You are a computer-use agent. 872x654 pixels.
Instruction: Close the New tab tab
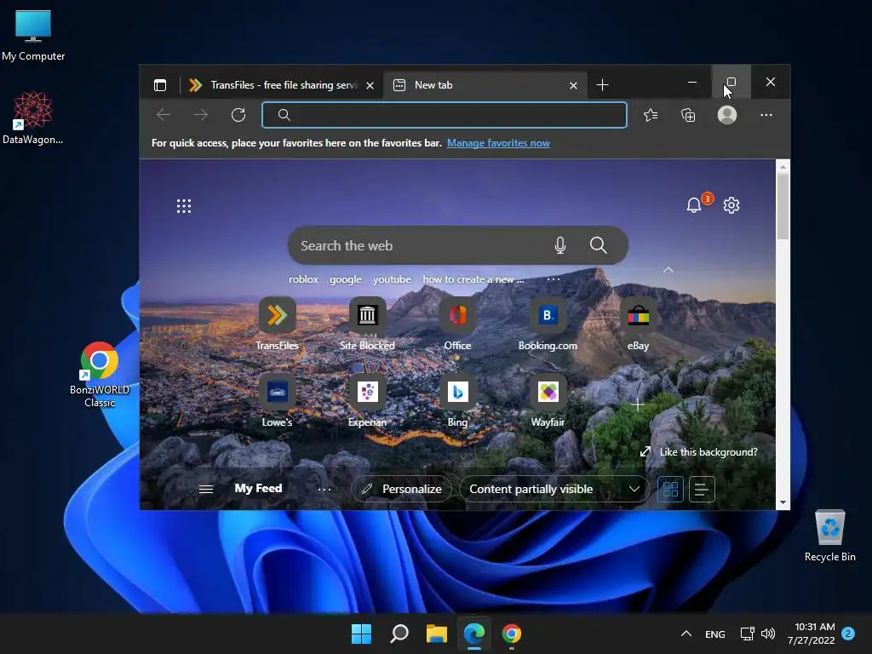tap(573, 86)
